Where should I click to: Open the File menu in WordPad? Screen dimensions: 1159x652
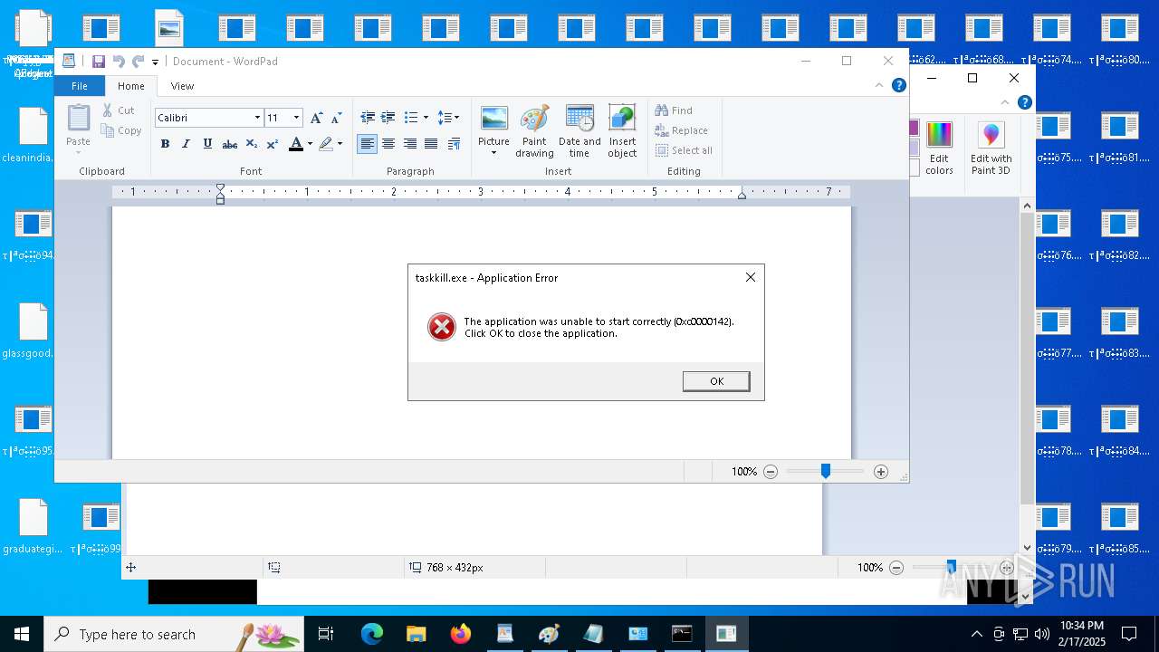[80, 86]
